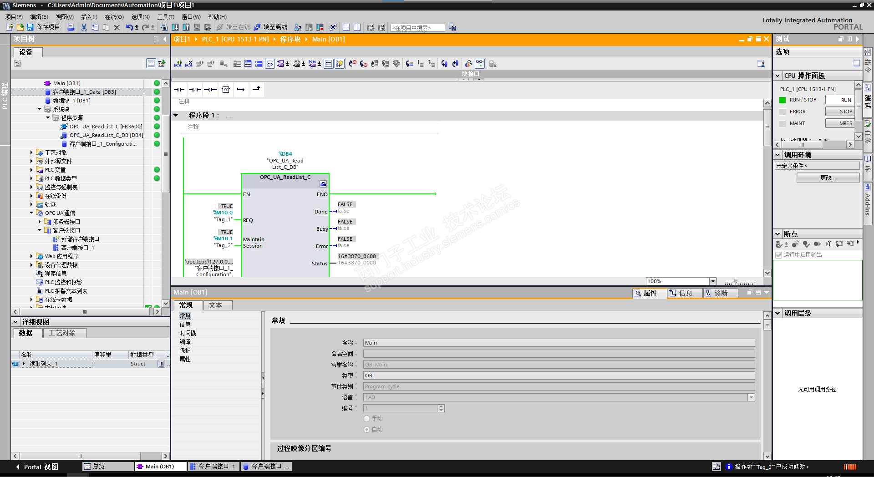Toggle favorites display in the editor

tap(340, 64)
